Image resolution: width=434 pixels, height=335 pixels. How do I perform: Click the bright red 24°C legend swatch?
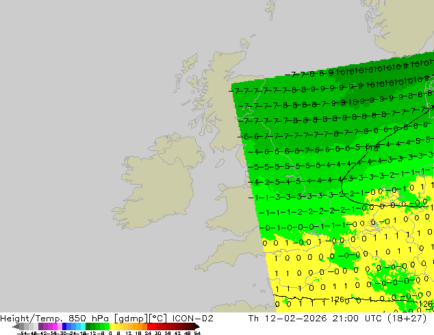[x=149, y=326]
